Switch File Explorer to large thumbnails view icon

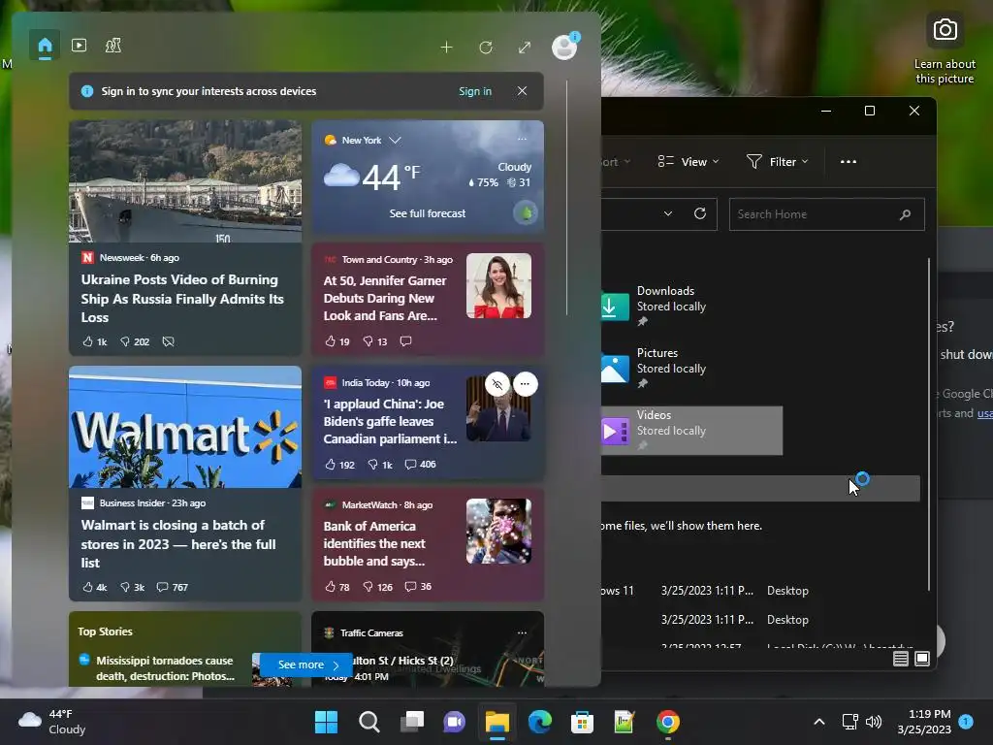(922, 659)
